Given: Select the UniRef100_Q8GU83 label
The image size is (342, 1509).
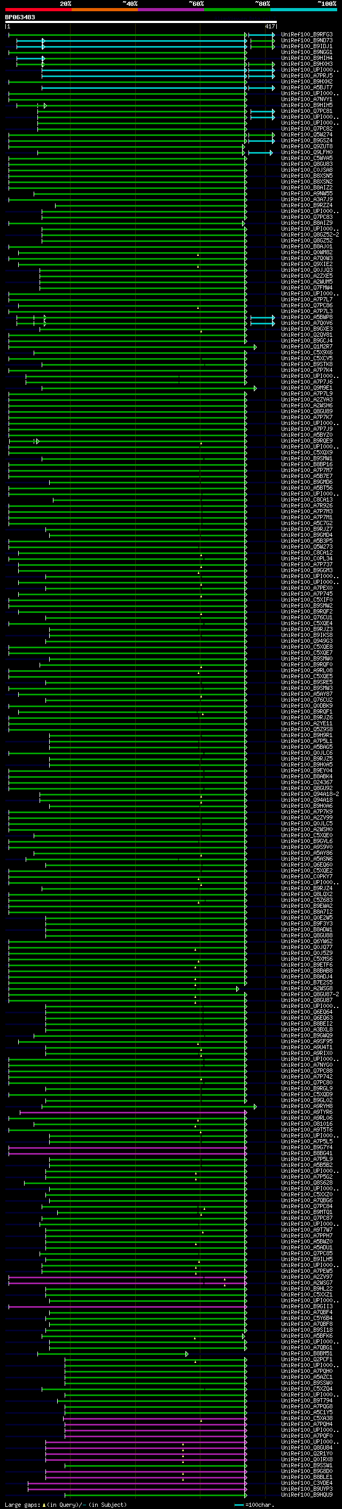Looking at the screenshot, I should click(x=307, y=164).
